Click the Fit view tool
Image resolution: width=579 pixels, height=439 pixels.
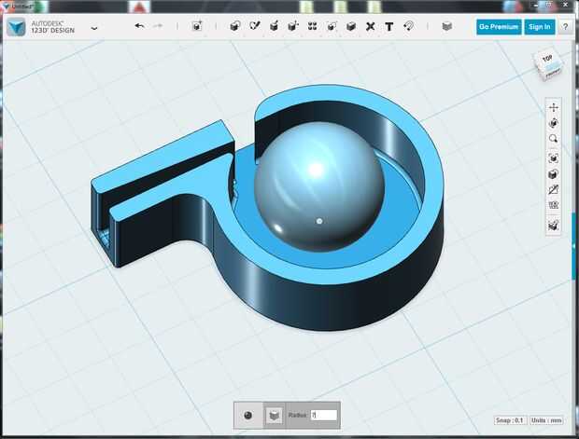pyautogui.click(x=553, y=158)
